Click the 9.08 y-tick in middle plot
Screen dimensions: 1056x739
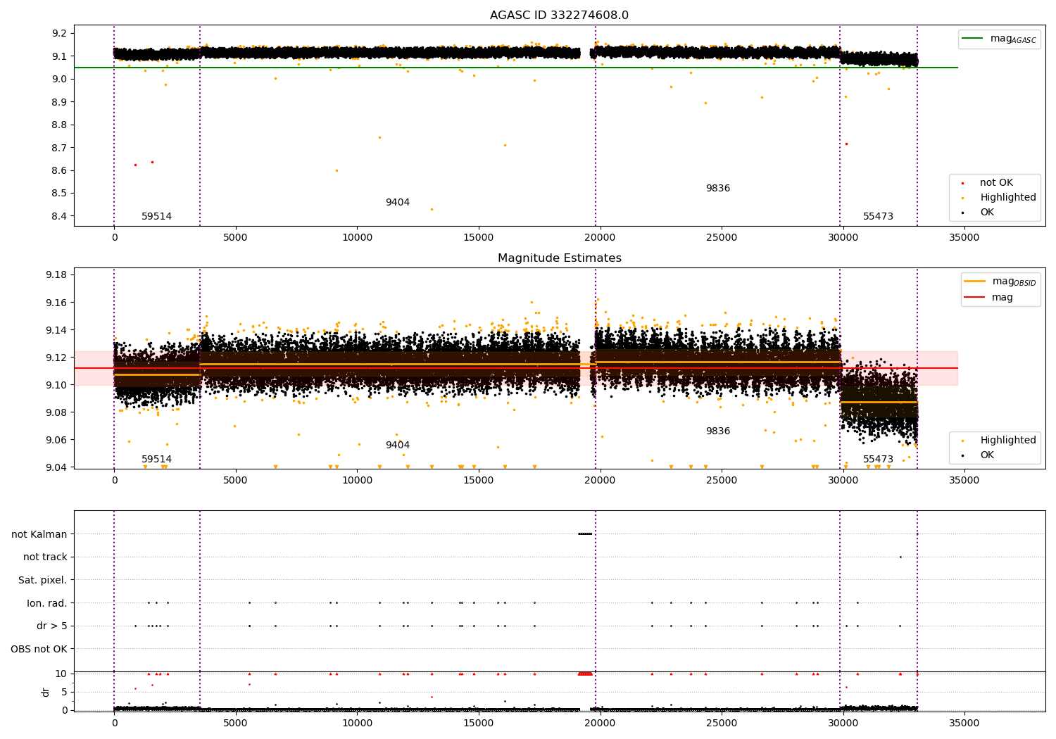tap(57, 412)
